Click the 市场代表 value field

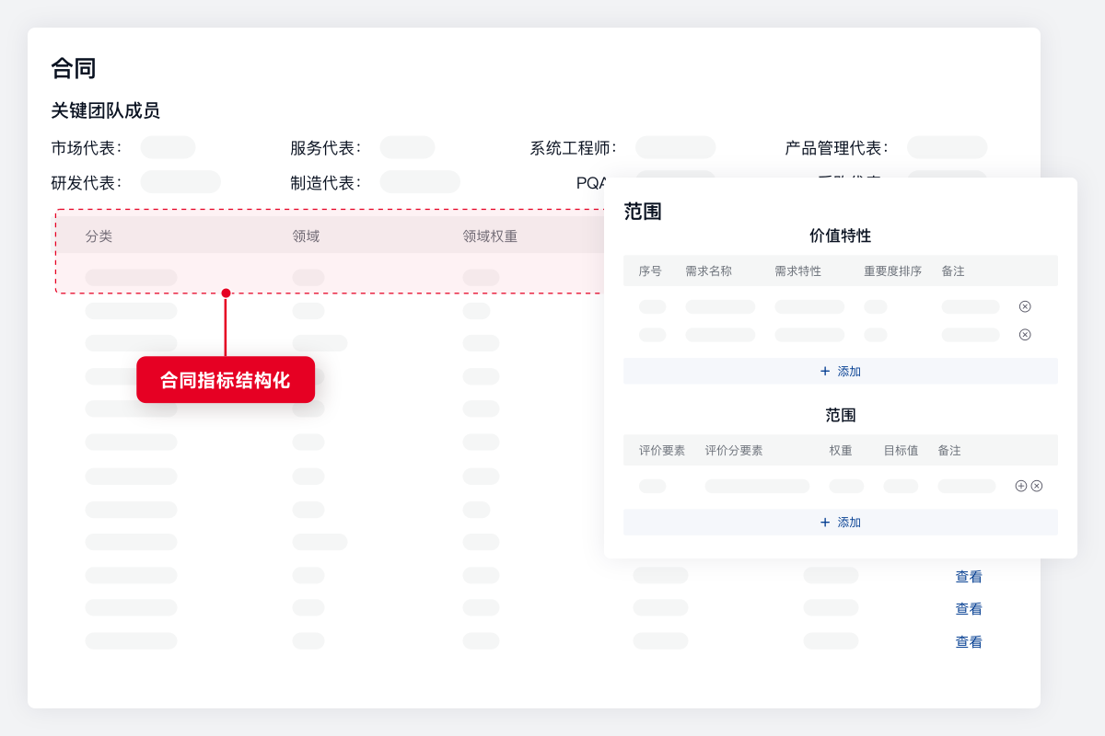pyautogui.click(x=168, y=147)
